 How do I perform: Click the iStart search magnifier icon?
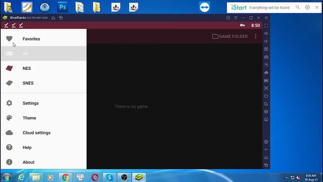[298, 8]
